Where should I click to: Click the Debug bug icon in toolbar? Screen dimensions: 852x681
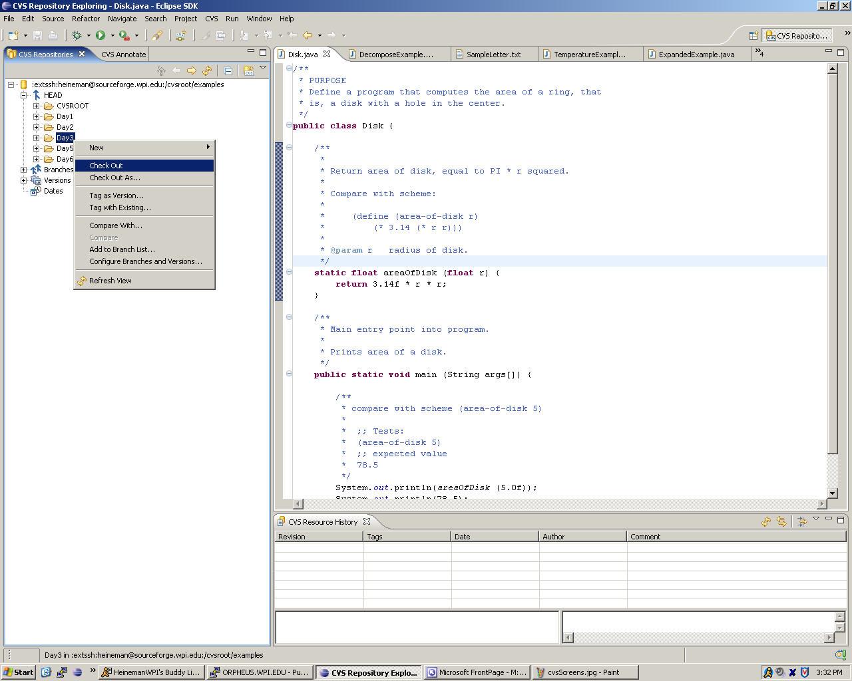[77, 35]
